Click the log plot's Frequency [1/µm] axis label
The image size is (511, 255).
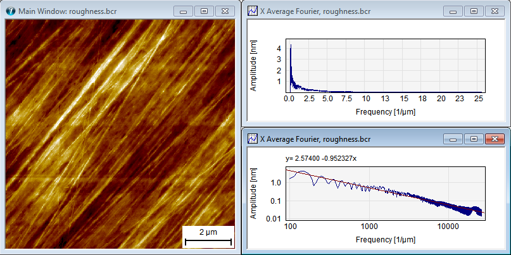pyautogui.click(x=386, y=240)
